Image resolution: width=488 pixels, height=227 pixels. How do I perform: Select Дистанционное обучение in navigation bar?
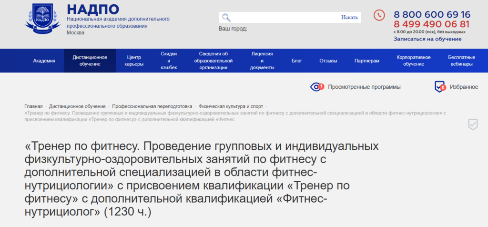(90, 61)
